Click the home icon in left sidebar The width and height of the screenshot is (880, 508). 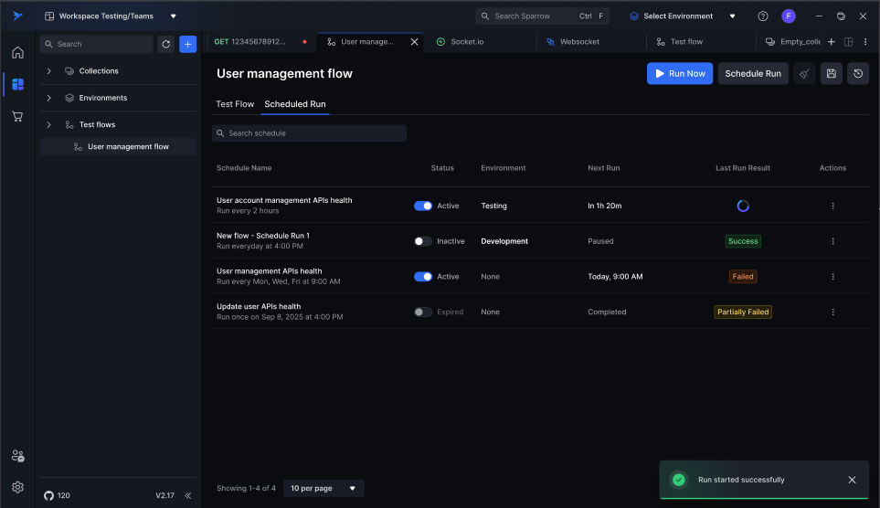point(17,52)
